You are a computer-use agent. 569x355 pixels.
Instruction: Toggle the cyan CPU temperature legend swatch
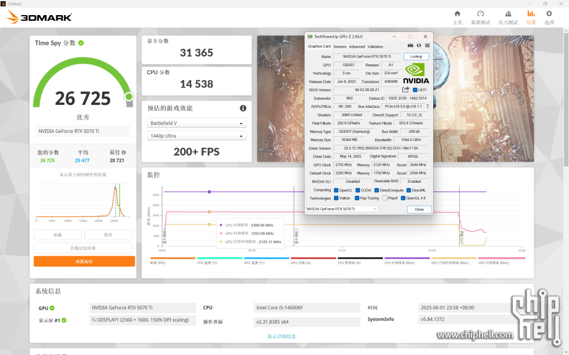219,258
